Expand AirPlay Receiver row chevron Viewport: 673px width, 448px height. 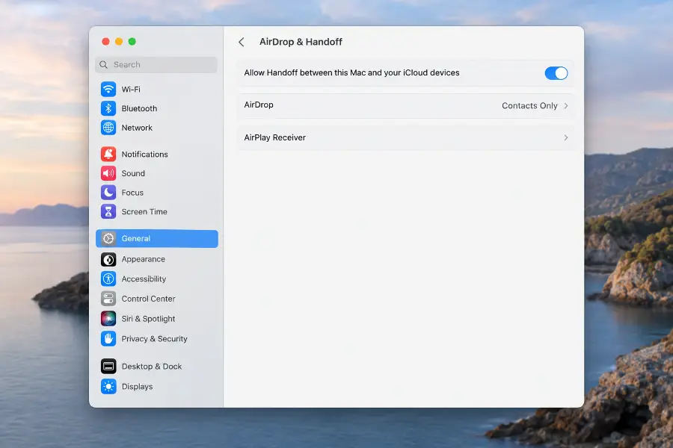[x=566, y=137]
